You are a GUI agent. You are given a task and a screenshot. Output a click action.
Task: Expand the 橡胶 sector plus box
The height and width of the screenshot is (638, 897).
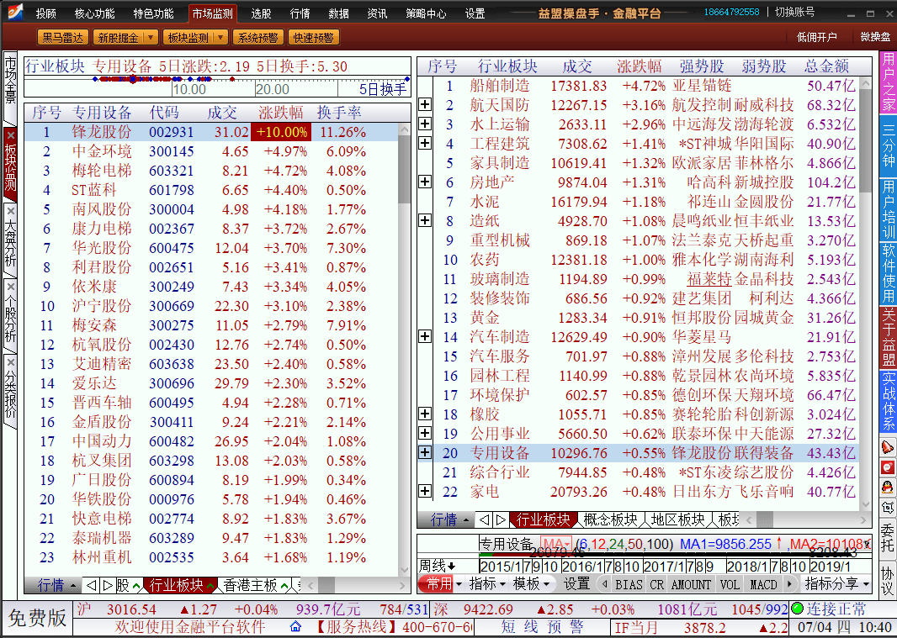pyautogui.click(x=425, y=414)
